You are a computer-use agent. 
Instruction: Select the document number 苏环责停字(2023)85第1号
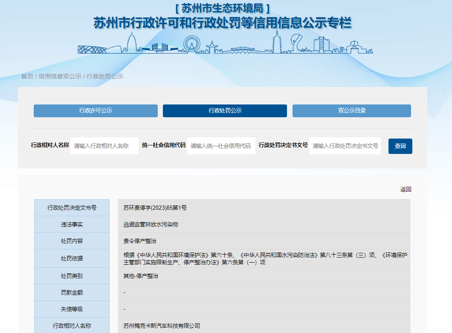[x=155, y=208]
